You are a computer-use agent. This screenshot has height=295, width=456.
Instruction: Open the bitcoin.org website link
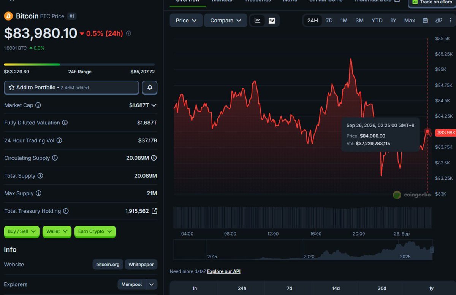pyautogui.click(x=108, y=265)
